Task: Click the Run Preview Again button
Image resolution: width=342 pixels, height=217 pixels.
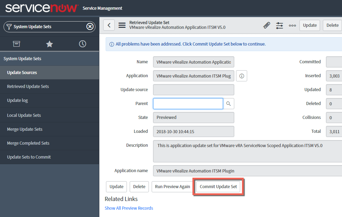Action: tap(173, 186)
